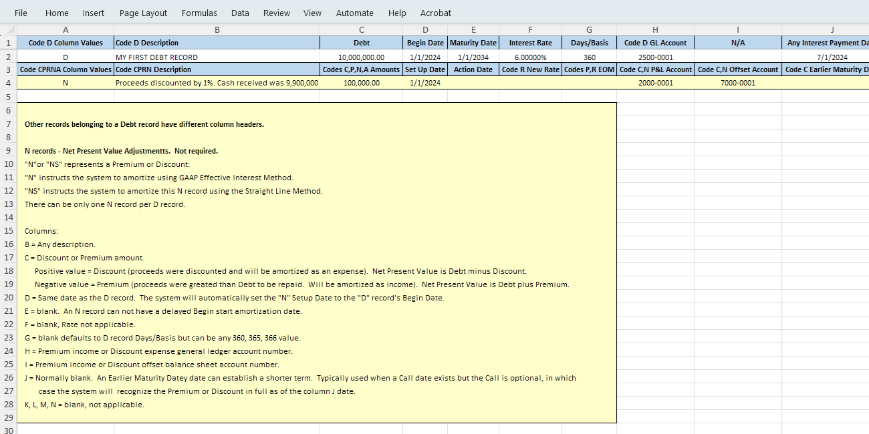Click the 'There can be only one N record' line

coord(105,204)
